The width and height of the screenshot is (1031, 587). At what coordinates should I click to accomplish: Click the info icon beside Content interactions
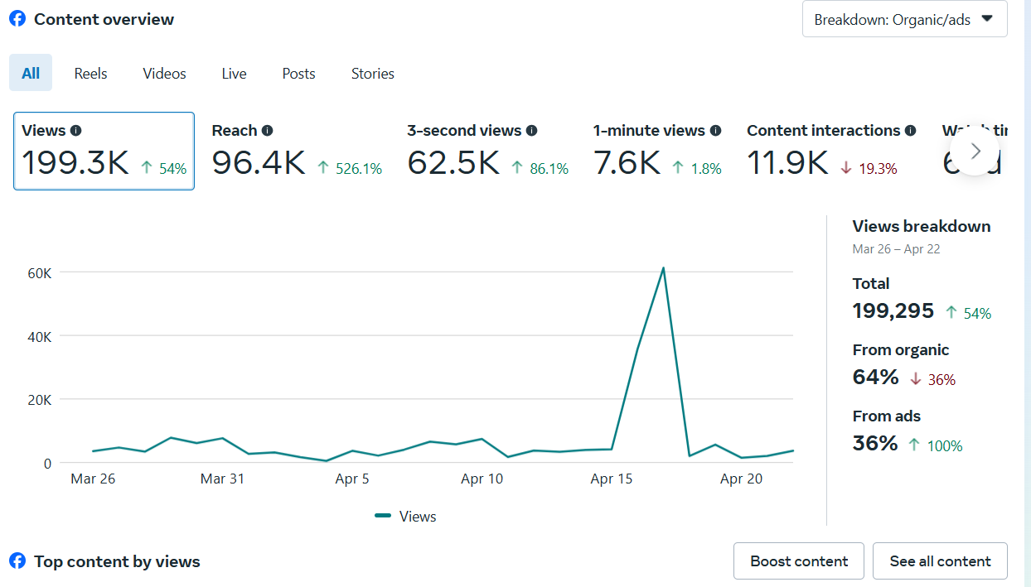(910, 131)
